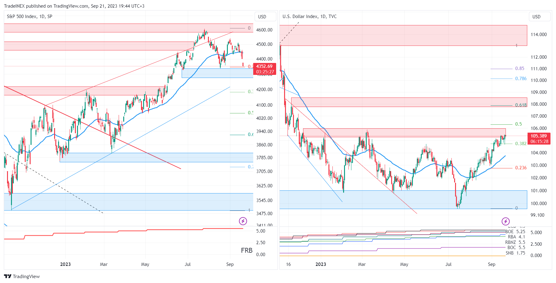Click the 3475.00 price axis value
Screen dimensions: 556x283
264,214
